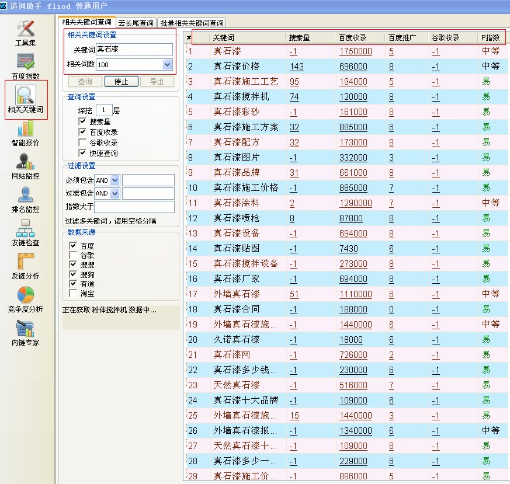Viewport: 510px width, 484px height.
Task: Click the 相关关键词 sidebar icon
Action: 26,99
